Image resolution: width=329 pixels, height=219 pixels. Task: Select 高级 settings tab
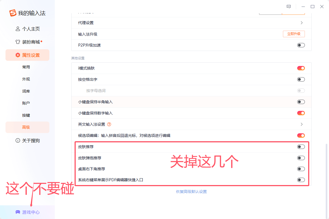pyautogui.click(x=27, y=127)
